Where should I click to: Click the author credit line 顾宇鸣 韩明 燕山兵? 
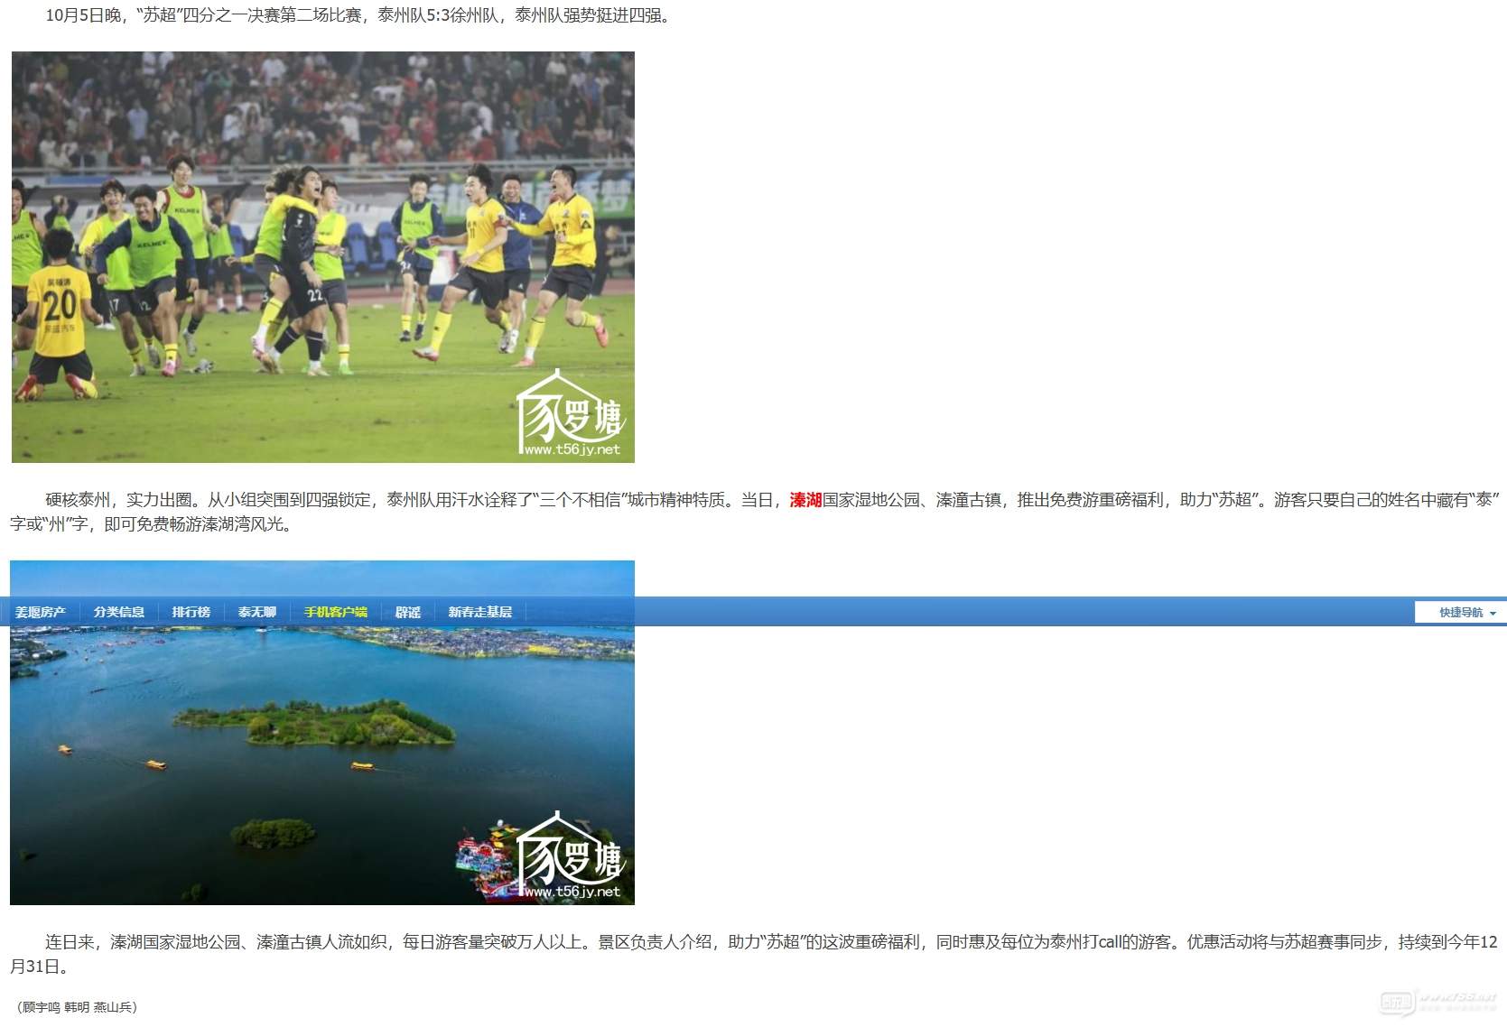[x=77, y=1007]
